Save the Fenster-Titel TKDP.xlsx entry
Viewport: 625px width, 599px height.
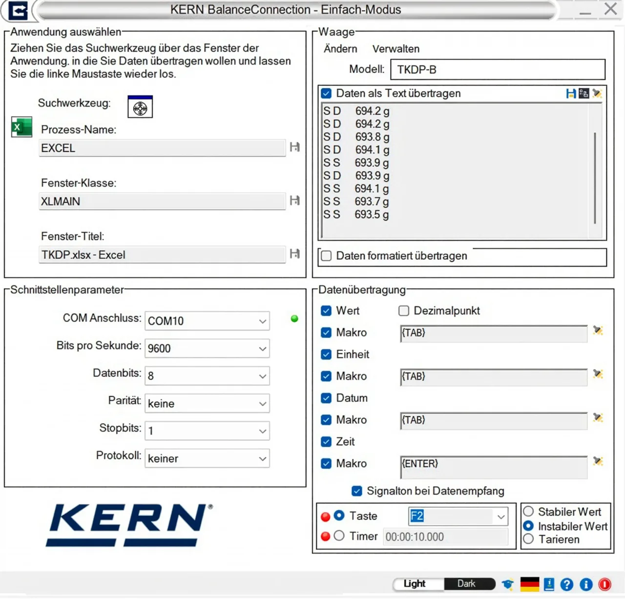pyautogui.click(x=294, y=253)
